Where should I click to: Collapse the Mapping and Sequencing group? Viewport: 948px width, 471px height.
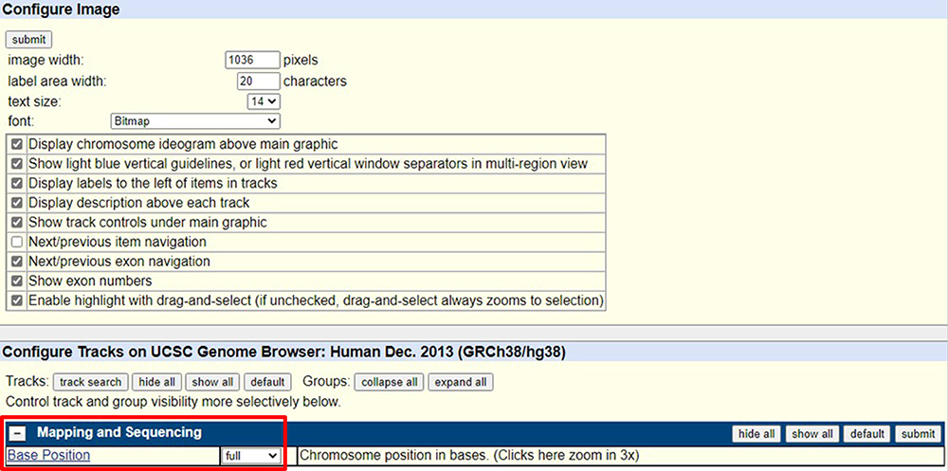(17, 433)
